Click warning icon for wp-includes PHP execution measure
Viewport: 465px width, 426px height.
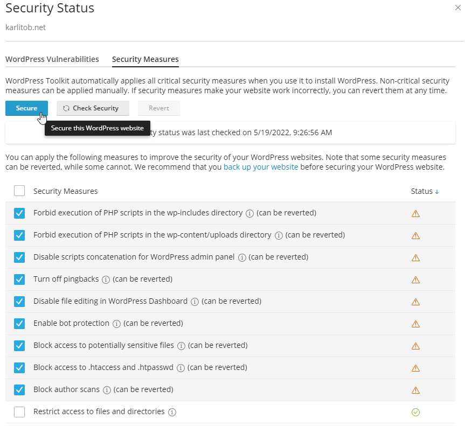415,213
